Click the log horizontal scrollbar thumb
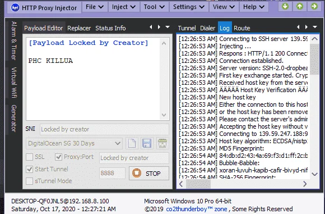 coord(198,184)
